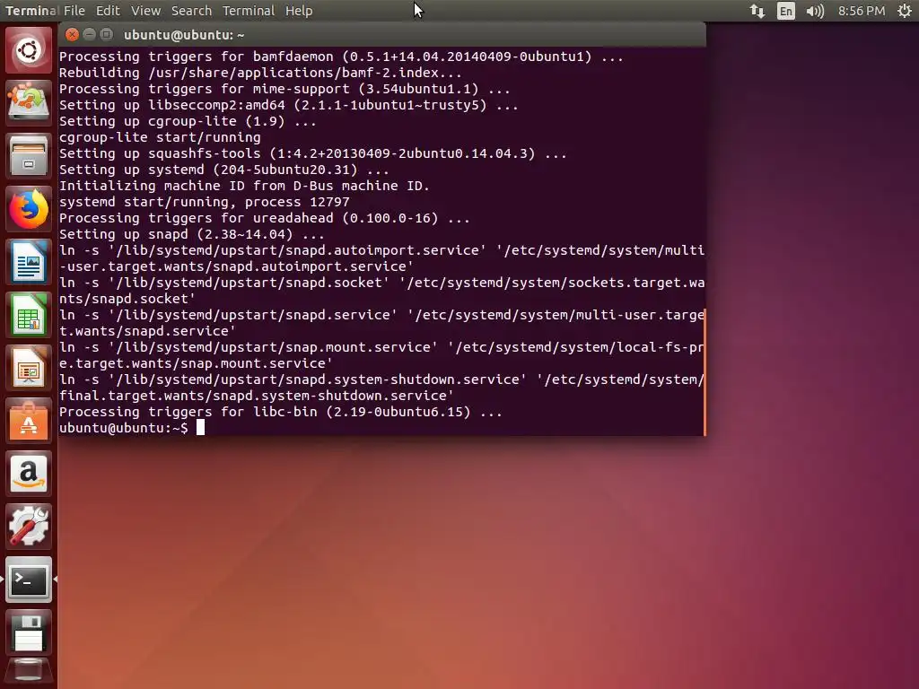Click 'Setting up cgroup-lite (1.9)' line

(188, 121)
